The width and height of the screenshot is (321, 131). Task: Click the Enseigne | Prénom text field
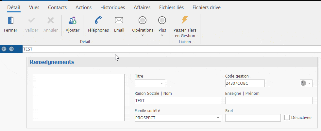click(269, 100)
